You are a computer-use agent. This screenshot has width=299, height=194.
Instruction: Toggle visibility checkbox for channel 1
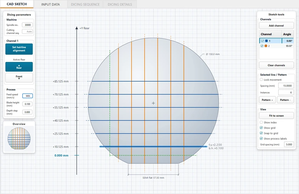[x=262, y=41]
